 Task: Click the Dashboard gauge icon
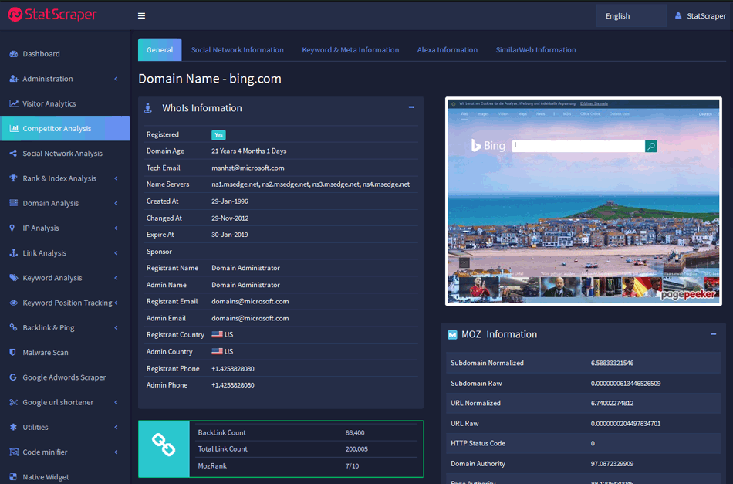click(14, 54)
